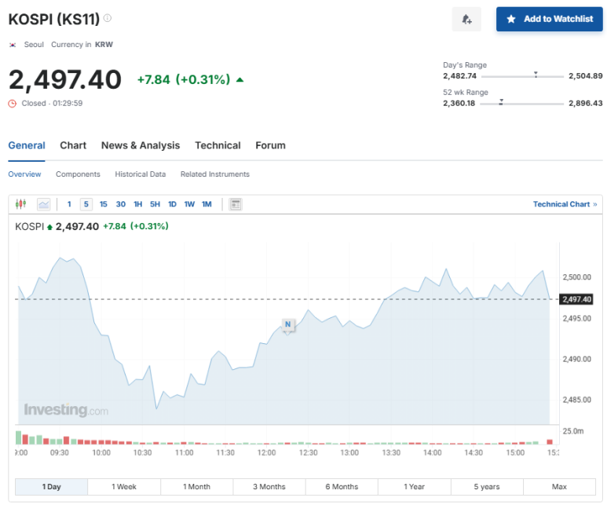The image size is (607, 505).
Task: Set chart interval to 1H
Action: click(138, 204)
